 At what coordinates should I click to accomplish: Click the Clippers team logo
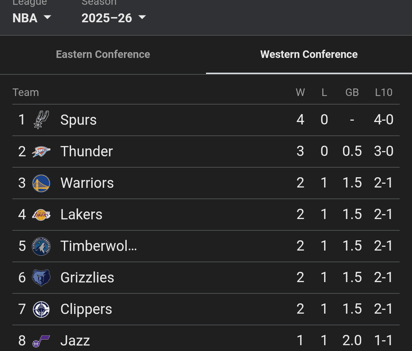click(41, 309)
